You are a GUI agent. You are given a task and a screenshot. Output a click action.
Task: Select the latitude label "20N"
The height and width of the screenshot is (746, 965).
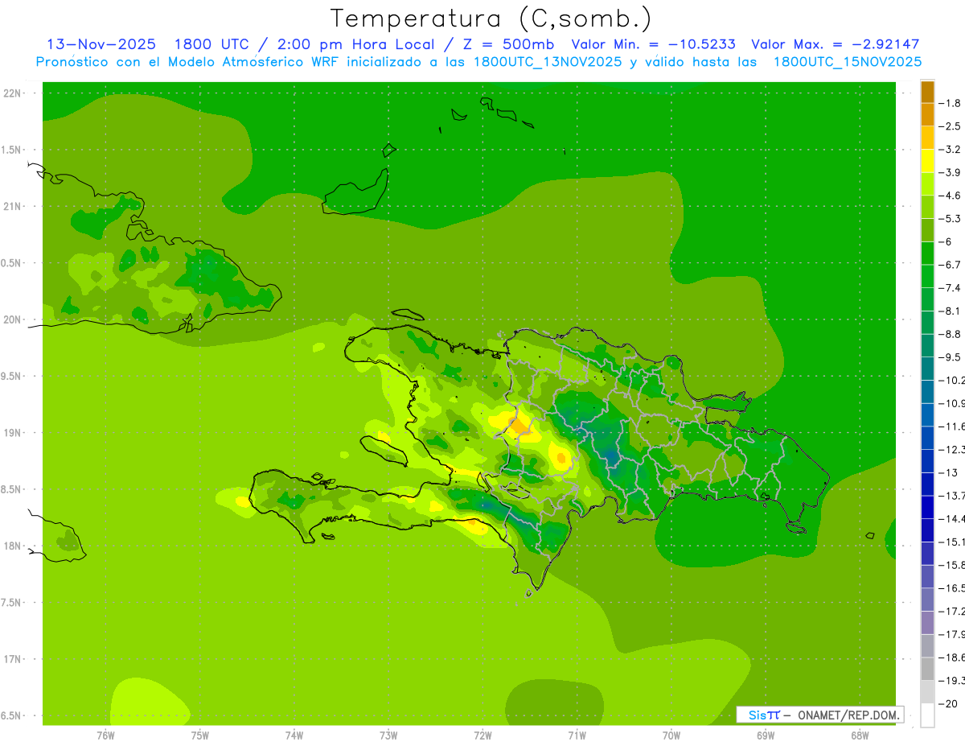point(12,319)
